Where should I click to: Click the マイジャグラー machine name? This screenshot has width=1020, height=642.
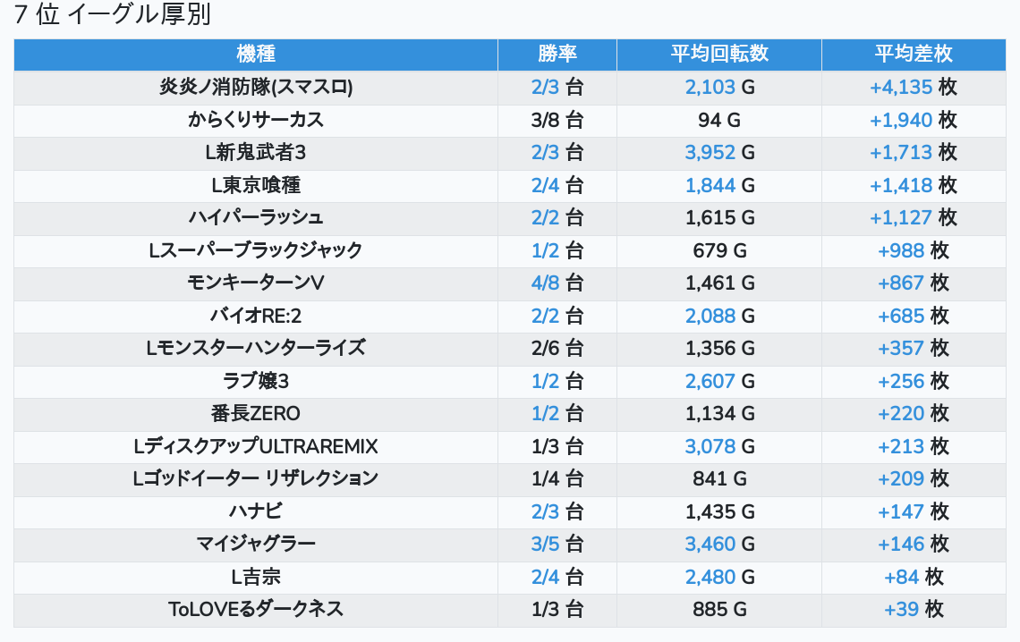tap(256, 544)
